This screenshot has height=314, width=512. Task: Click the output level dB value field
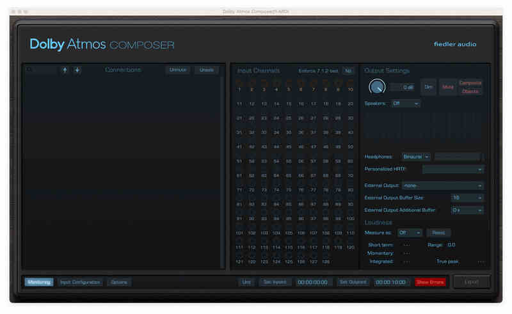click(x=403, y=87)
